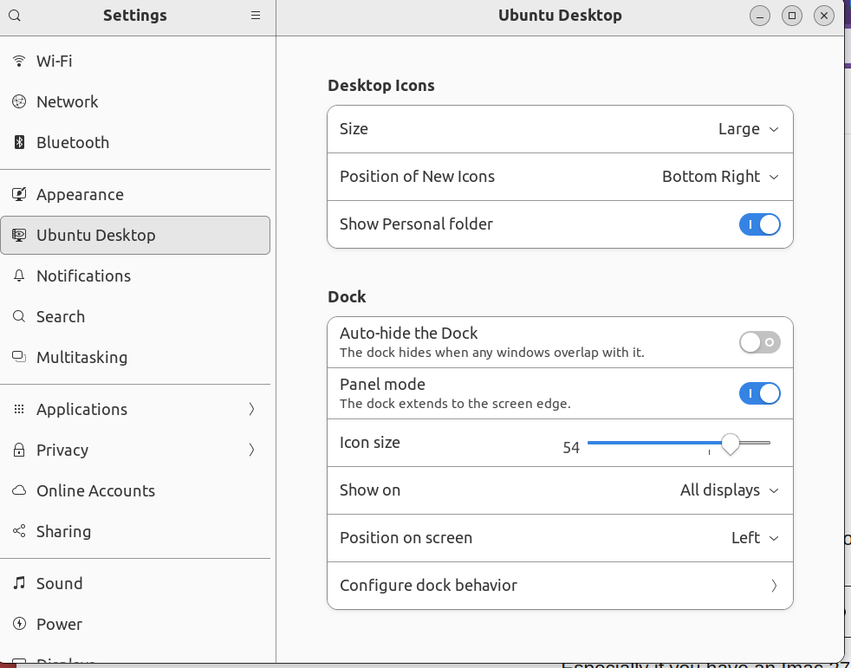The height and width of the screenshot is (668, 851).
Task: Select Sharing in the sidebar
Action: (135, 531)
